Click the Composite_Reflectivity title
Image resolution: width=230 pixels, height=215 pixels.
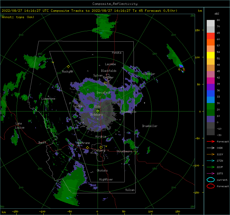click(x=115, y=4)
